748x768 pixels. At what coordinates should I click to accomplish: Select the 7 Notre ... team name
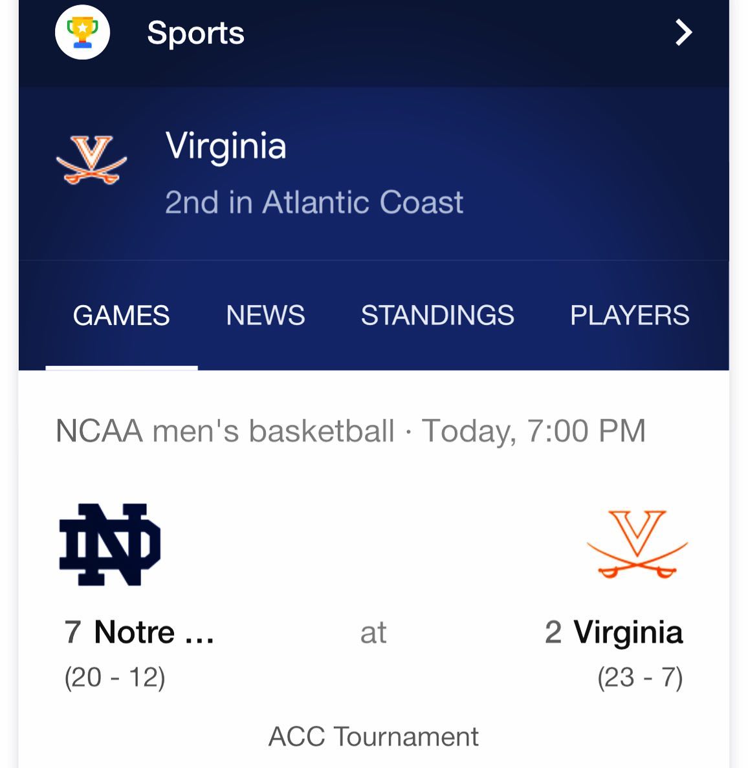pos(139,632)
